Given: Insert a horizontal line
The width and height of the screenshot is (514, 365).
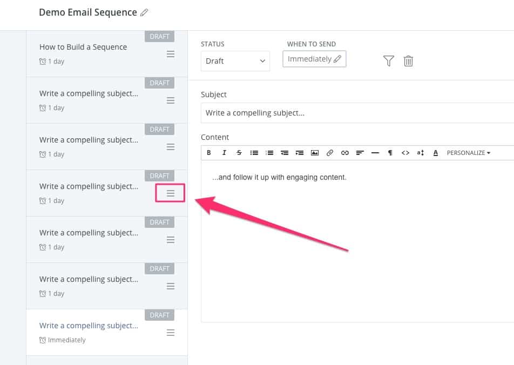Looking at the screenshot, I should (375, 153).
